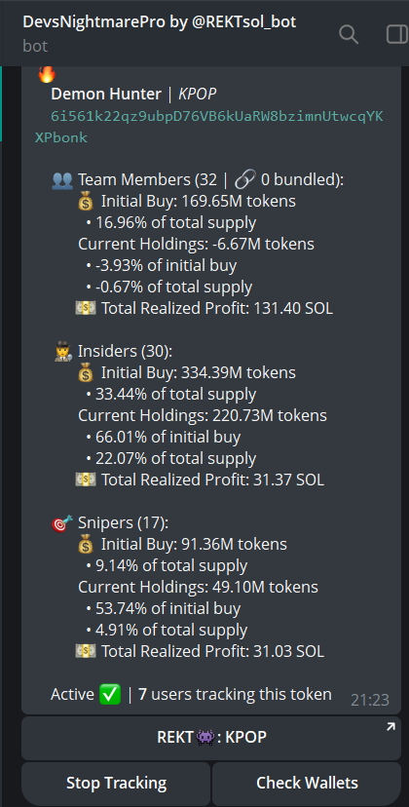Click the dollar bill icon by Team Realized Profit
This screenshot has width=409, height=807.
[x=86, y=309]
